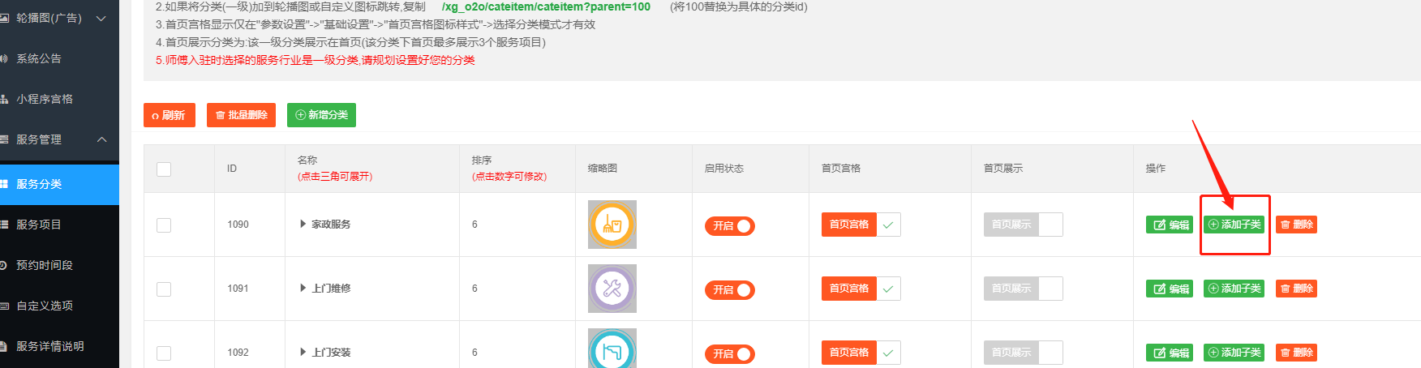Open the 上门维修 tools thumbnail image
1421x368 pixels.
tap(612, 289)
